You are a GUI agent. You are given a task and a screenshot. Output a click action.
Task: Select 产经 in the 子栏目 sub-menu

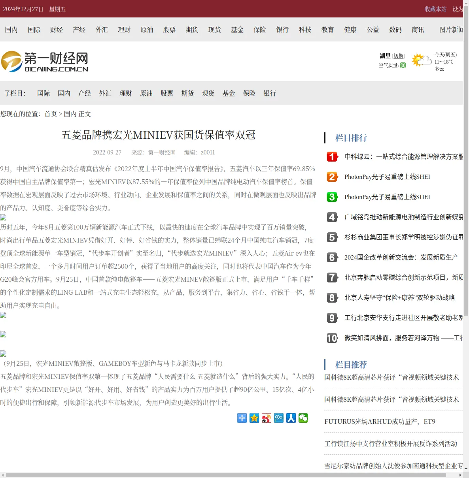coord(85,93)
